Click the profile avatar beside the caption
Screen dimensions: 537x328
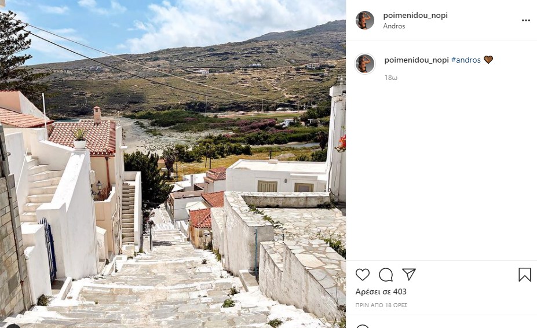[x=365, y=64]
